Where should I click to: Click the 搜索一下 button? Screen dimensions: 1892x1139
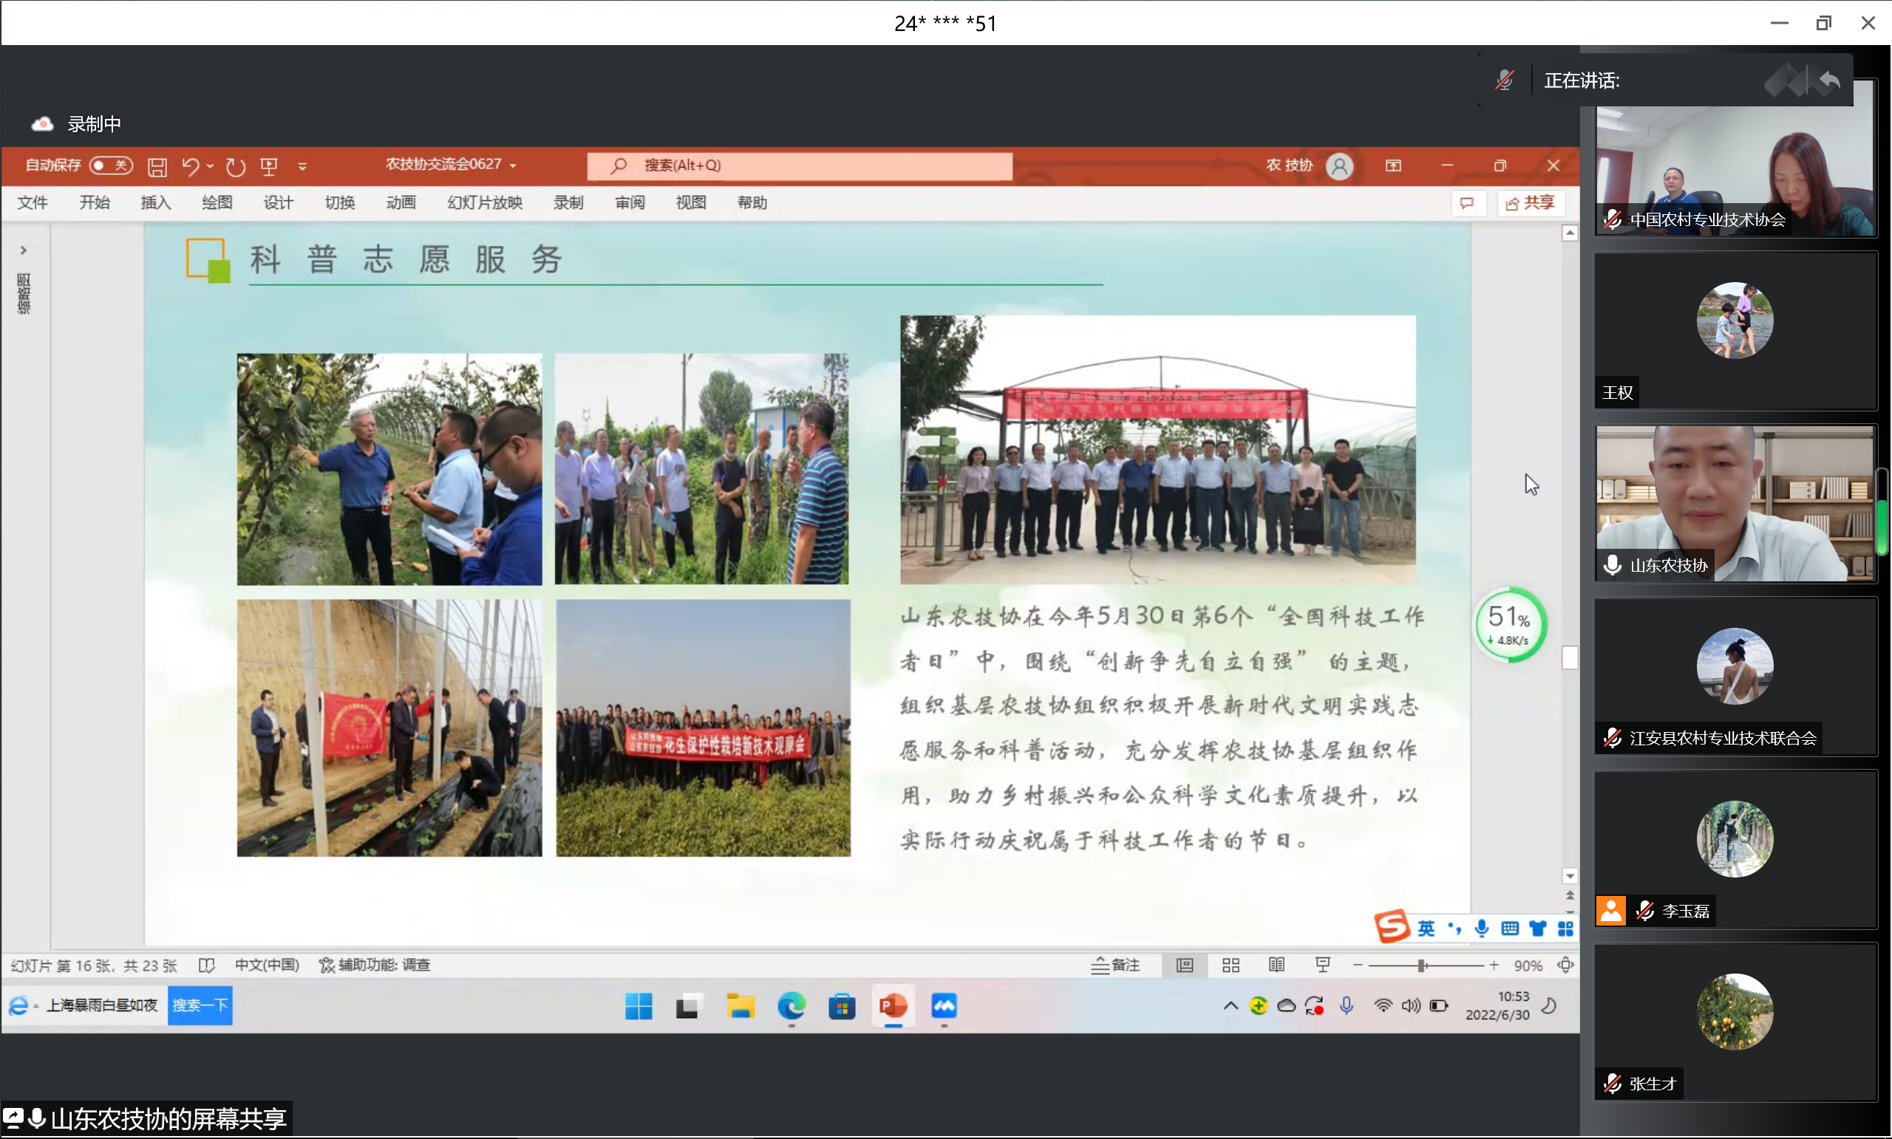click(x=200, y=1005)
